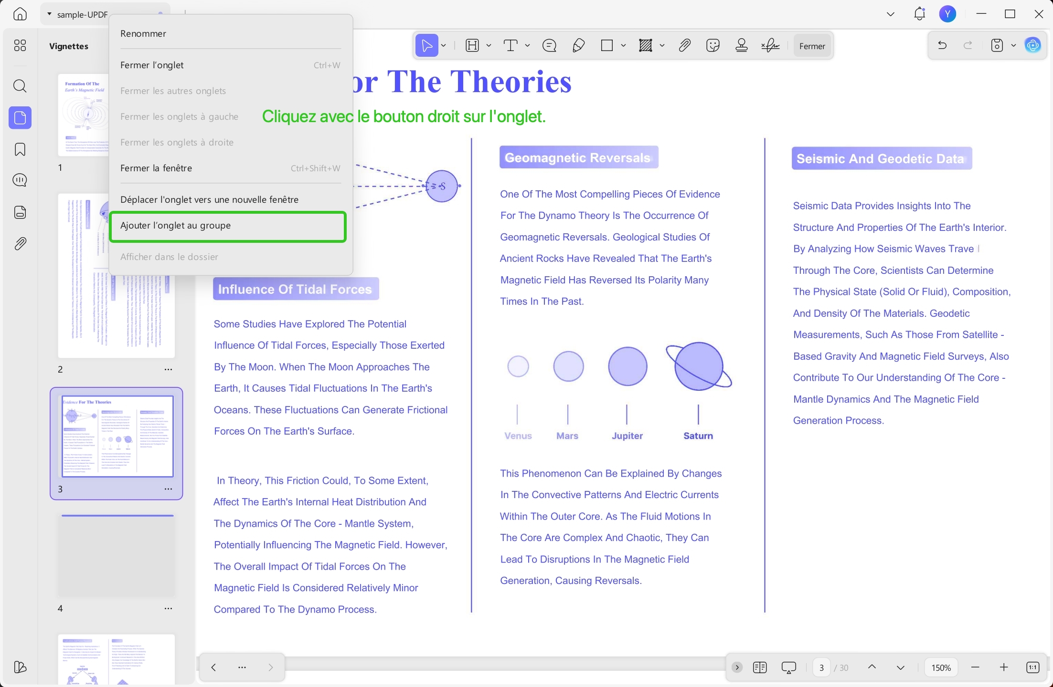Viewport: 1053px width, 687px height.
Task: Select the page thumbnails sidebar icon
Action: [x=20, y=117]
